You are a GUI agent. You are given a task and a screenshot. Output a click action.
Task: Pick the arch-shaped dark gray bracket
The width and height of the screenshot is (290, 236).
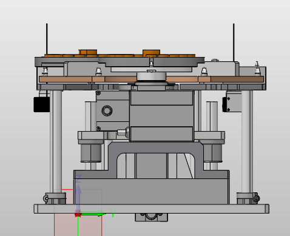156,160
